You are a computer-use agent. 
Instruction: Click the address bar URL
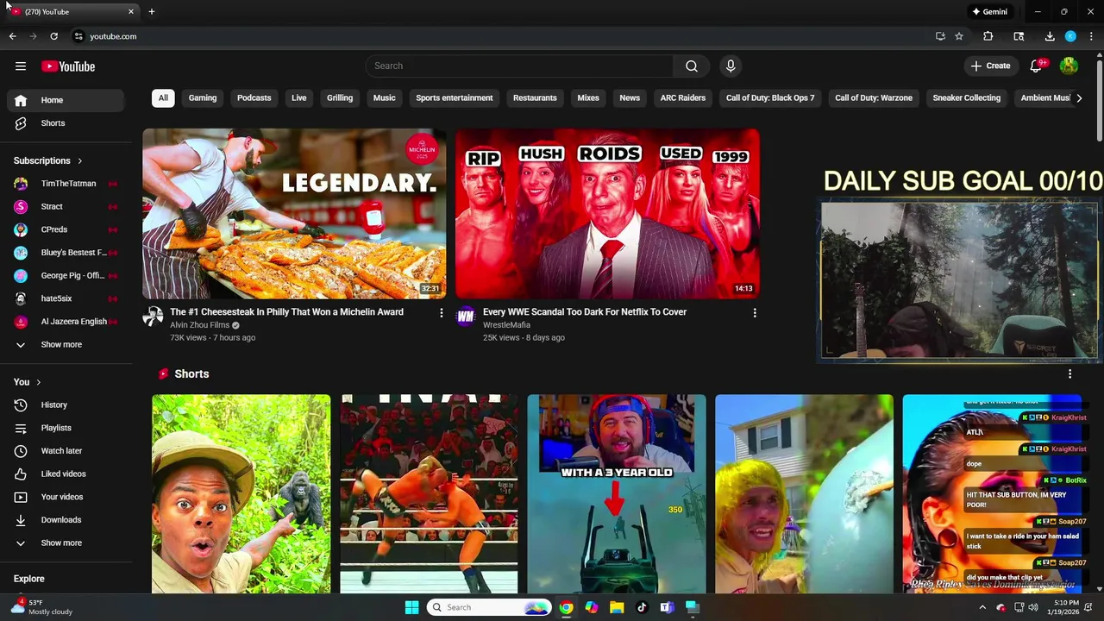click(113, 36)
